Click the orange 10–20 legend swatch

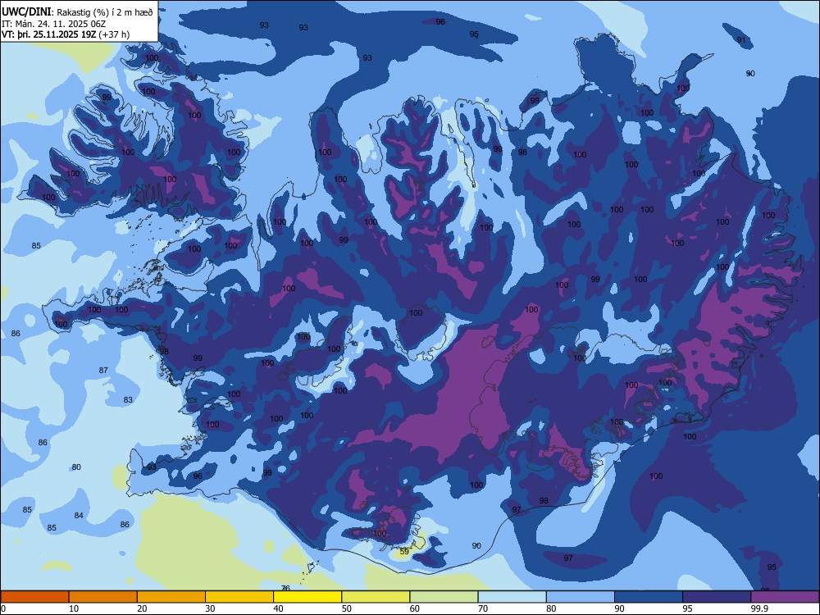(x=103, y=596)
